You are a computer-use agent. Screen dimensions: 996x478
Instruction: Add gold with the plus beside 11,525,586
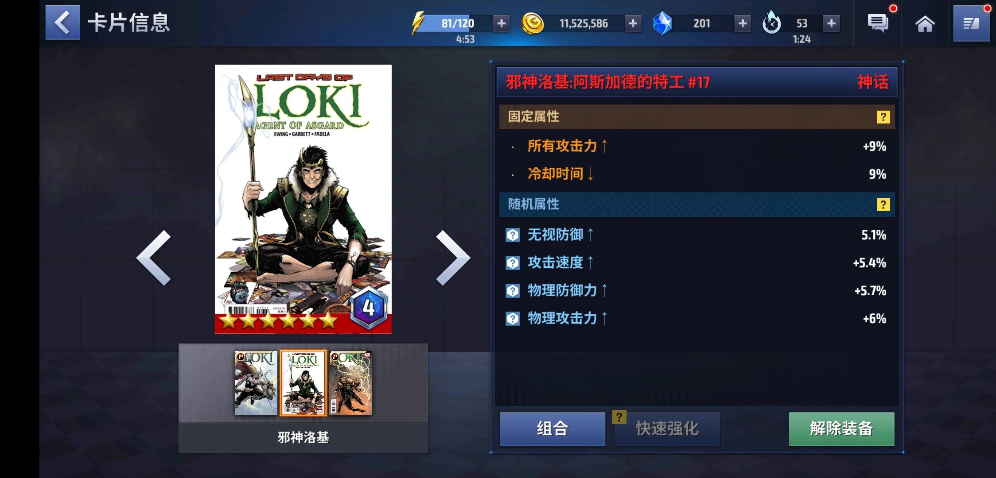point(633,23)
